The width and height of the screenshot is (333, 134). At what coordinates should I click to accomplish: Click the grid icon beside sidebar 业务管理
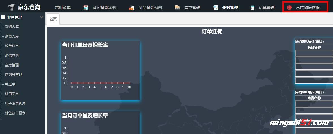pos(3,17)
